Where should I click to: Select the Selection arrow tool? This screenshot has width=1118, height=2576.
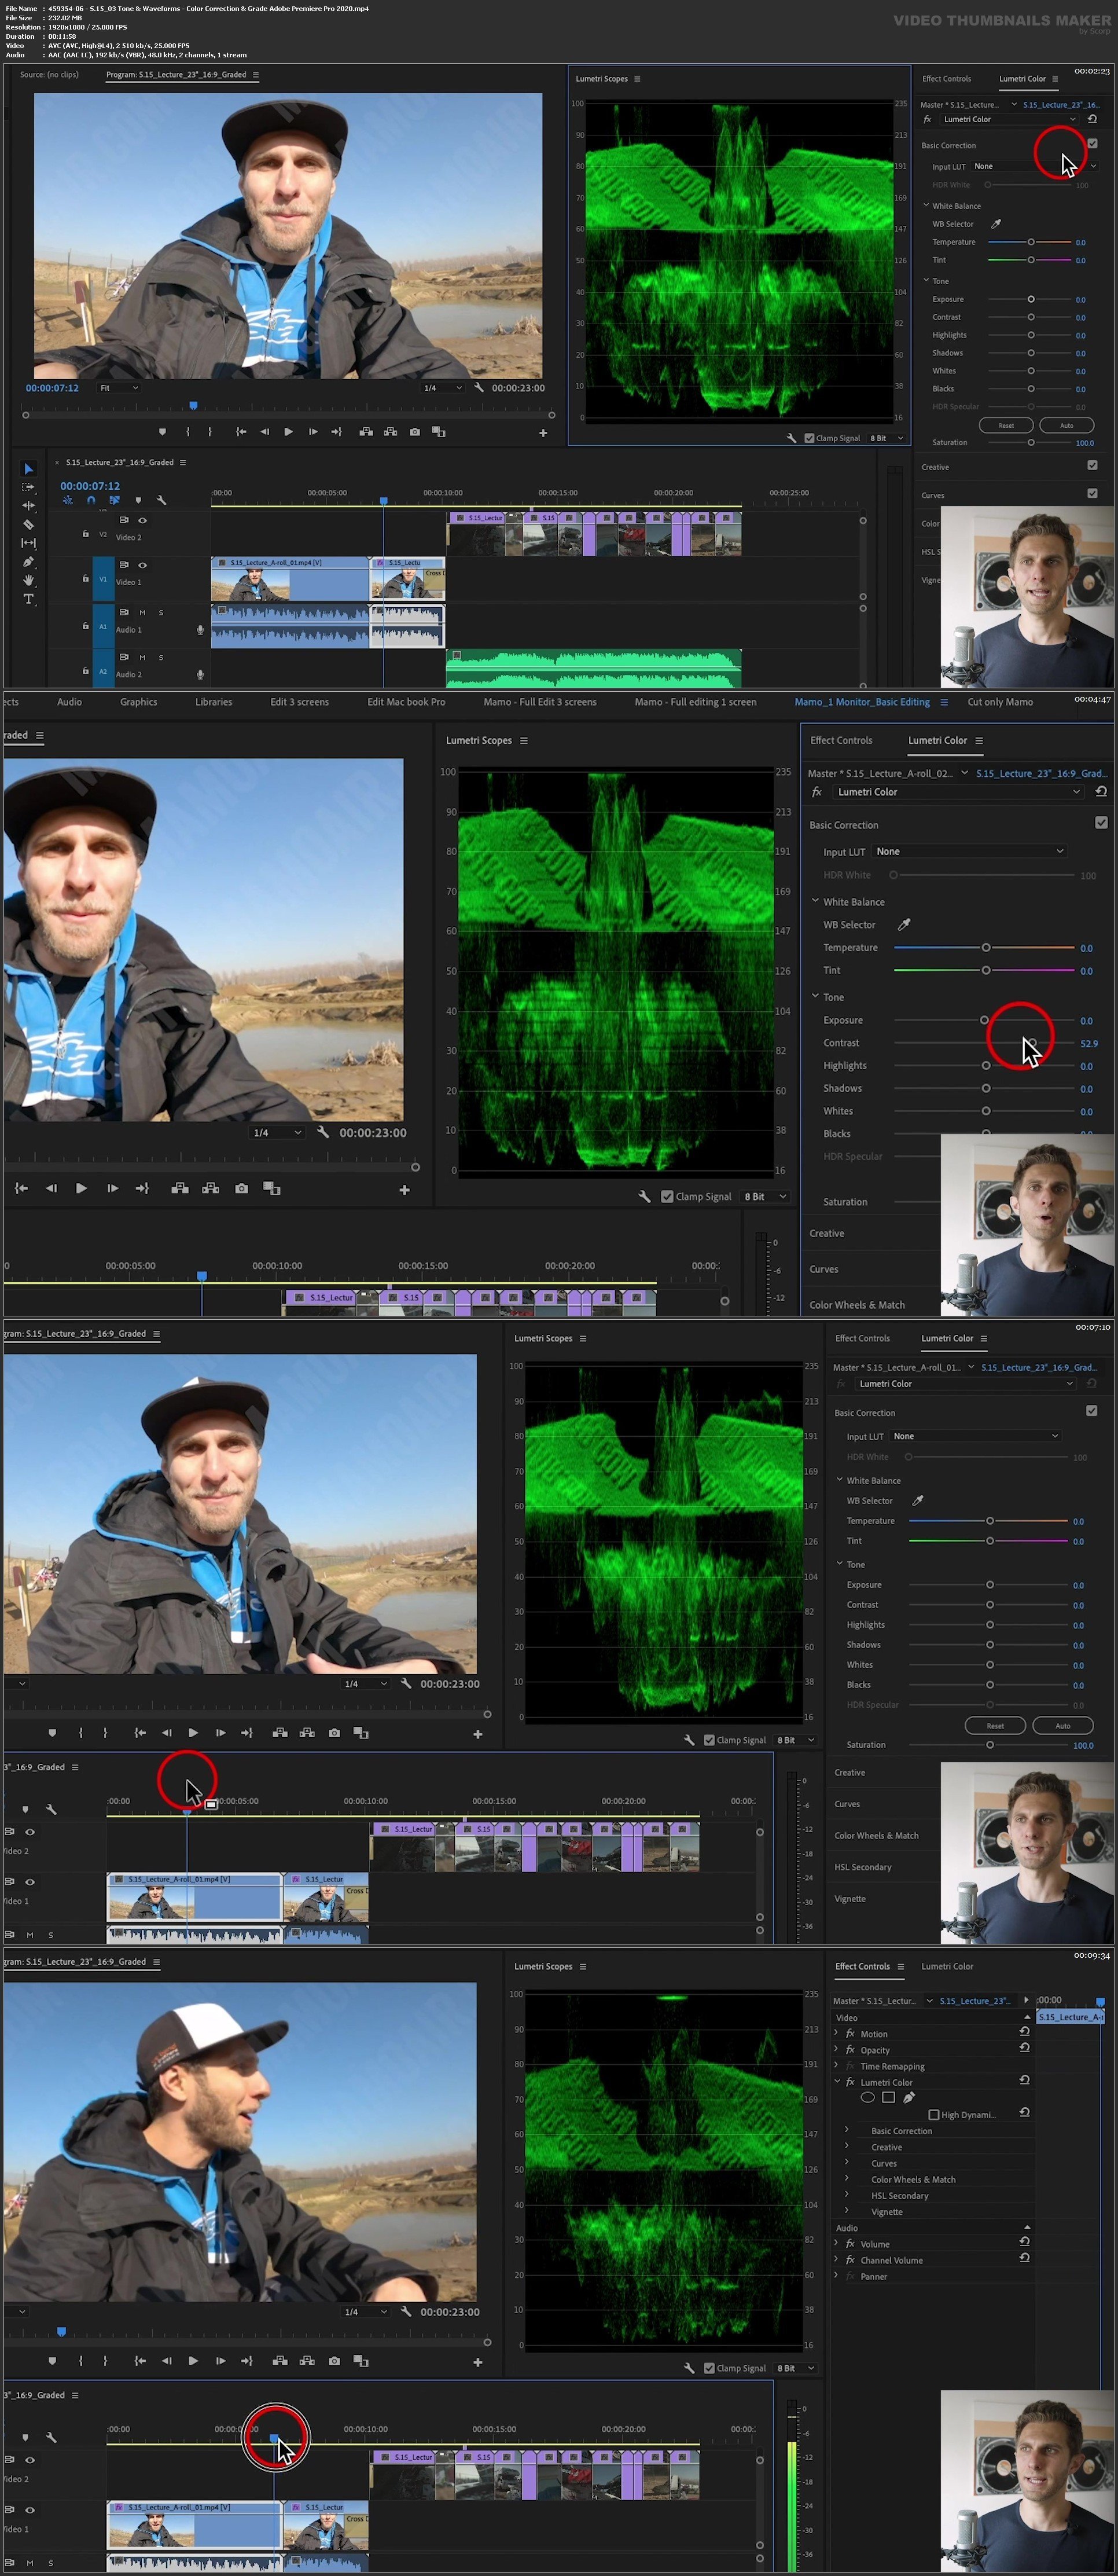[x=28, y=468]
